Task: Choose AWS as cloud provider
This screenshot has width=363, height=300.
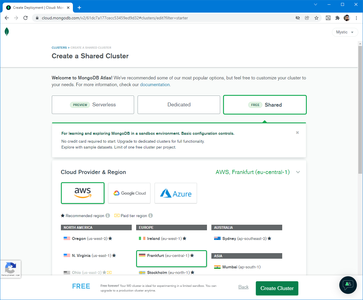Action: coord(83,193)
